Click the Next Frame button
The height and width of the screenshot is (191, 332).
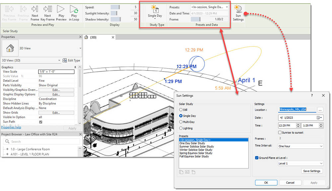pyautogui.click(x=35, y=13)
